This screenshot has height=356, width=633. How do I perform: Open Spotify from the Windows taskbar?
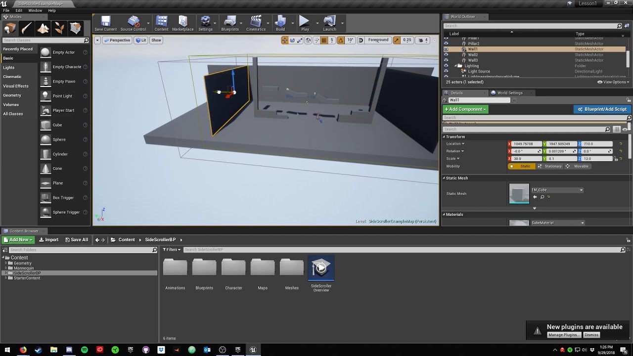(84, 350)
